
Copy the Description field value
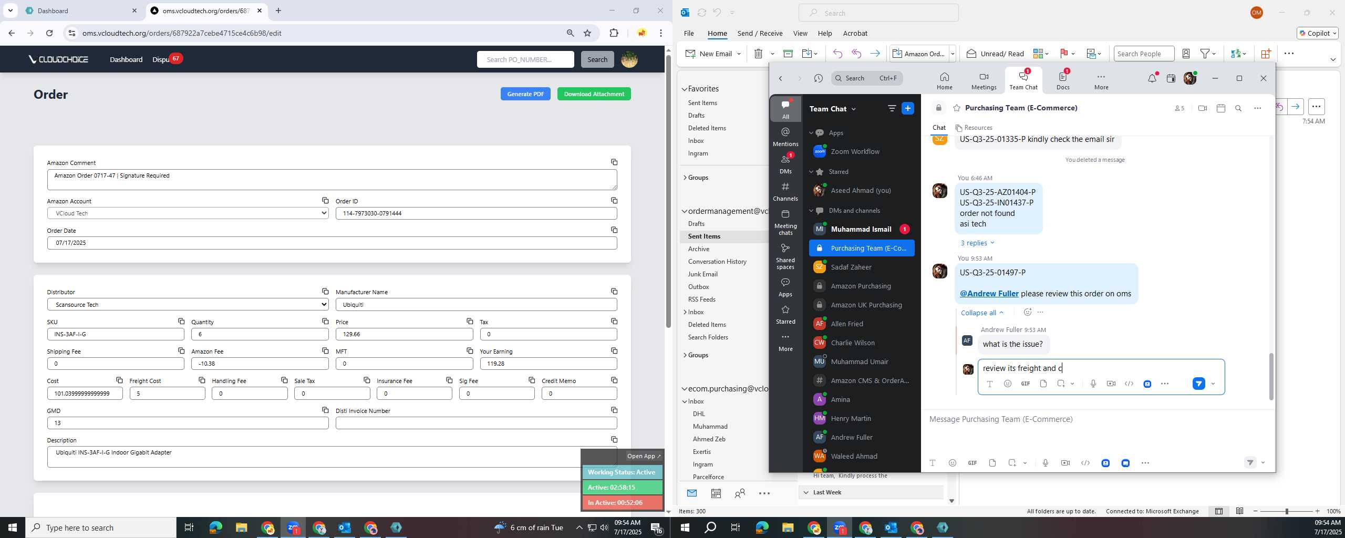pos(614,440)
